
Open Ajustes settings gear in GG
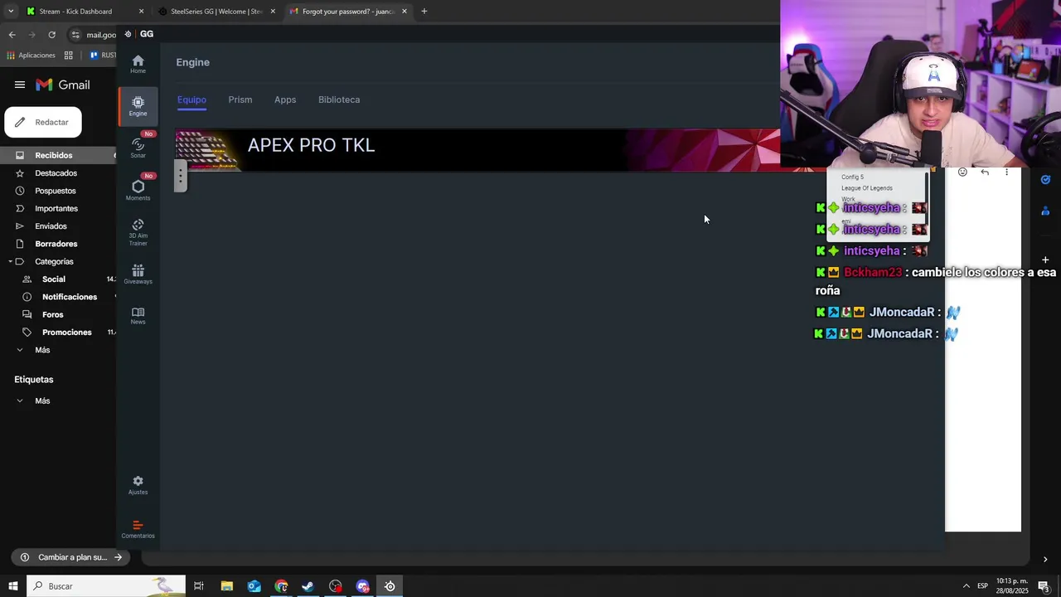(138, 485)
